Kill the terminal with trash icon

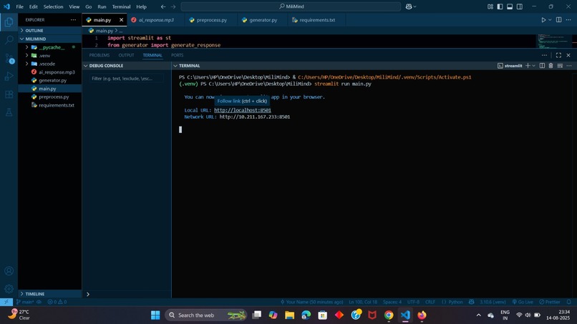click(551, 66)
